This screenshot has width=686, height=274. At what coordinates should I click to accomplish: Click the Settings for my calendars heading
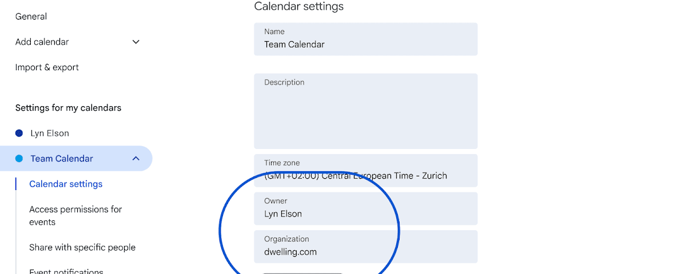pyautogui.click(x=68, y=108)
